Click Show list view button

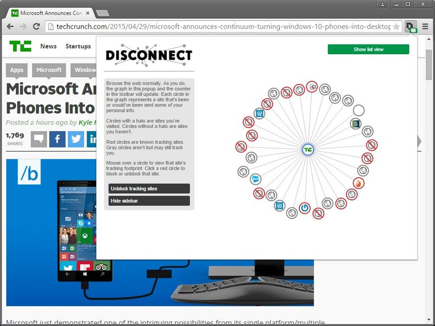pyautogui.click(x=368, y=49)
